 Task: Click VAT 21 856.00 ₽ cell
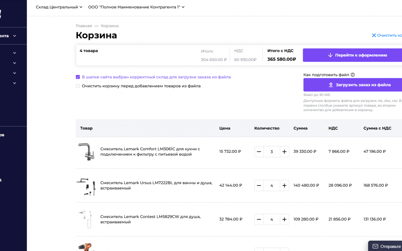(340, 219)
